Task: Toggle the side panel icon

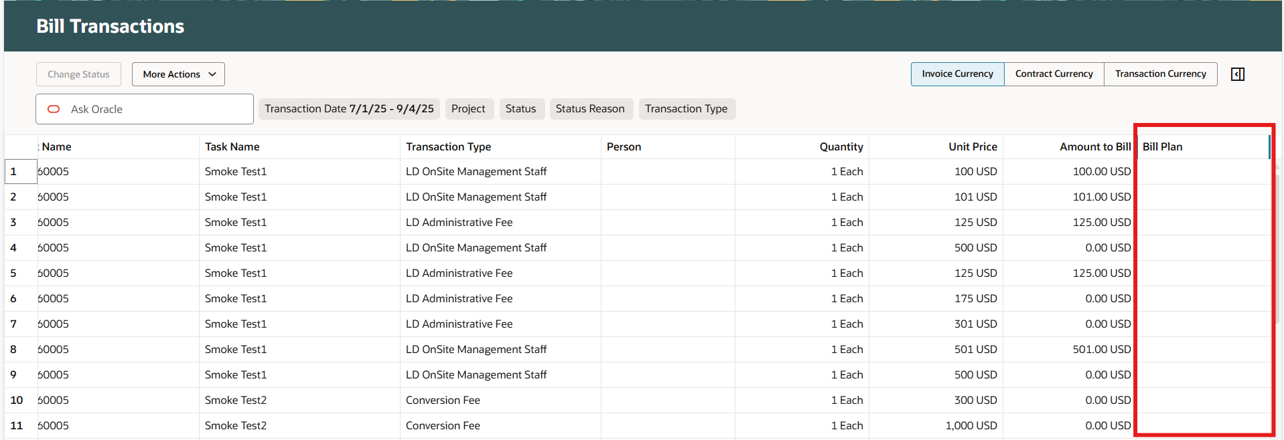Action: point(1238,74)
